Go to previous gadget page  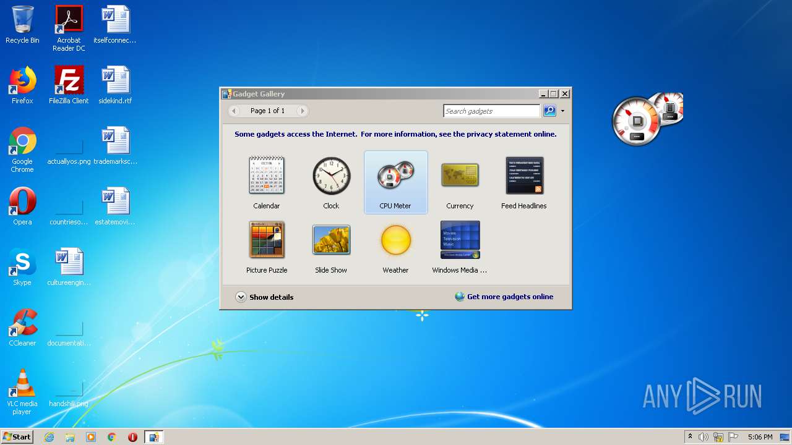click(x=234, y=111)
